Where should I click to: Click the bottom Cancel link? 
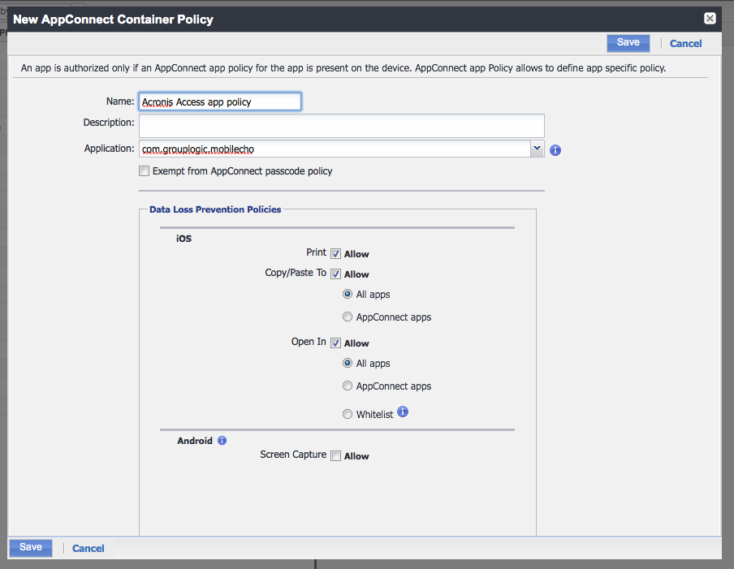[88, 549]
